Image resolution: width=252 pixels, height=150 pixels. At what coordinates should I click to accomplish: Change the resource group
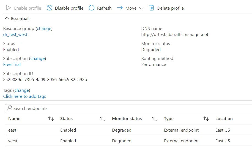coord(44,29)
